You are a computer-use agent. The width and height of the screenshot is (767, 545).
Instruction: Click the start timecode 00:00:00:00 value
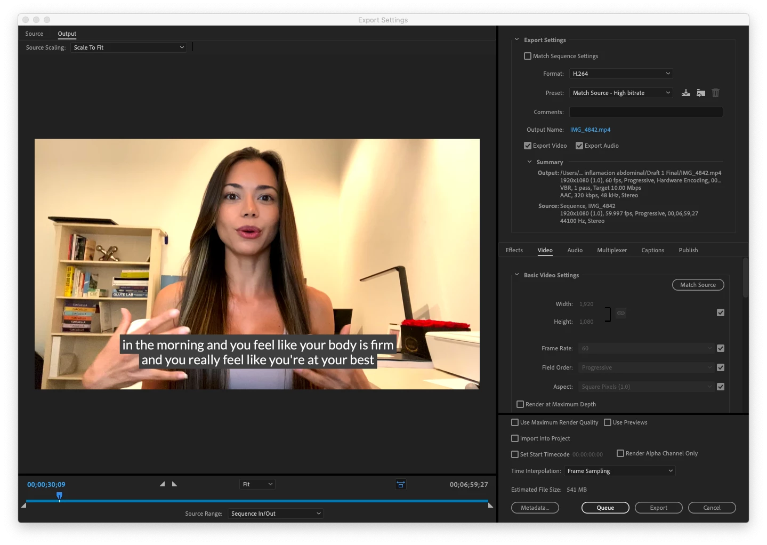click(x=587, y=454)
